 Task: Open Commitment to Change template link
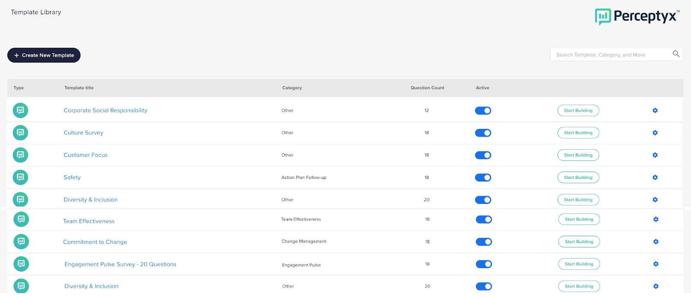(x=95, y=242)
